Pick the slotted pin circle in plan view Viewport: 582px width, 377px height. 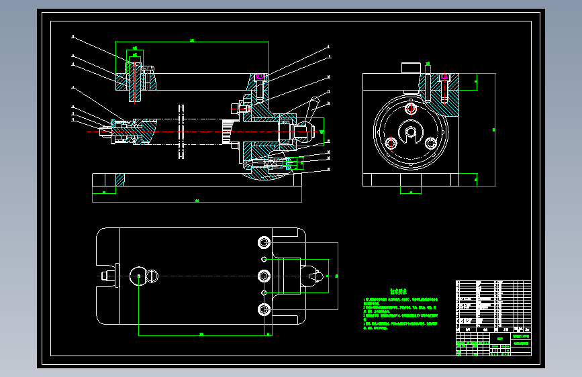point(152,276)
